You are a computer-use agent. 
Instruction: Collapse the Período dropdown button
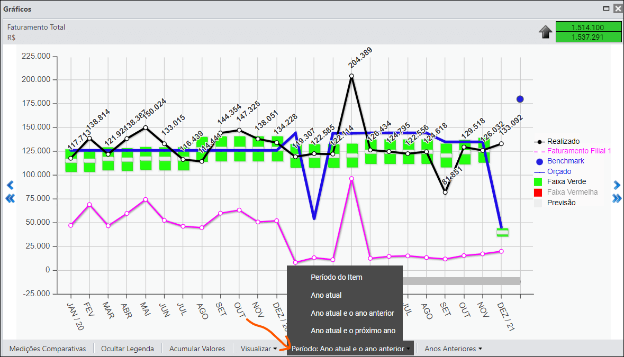point(350,349)
